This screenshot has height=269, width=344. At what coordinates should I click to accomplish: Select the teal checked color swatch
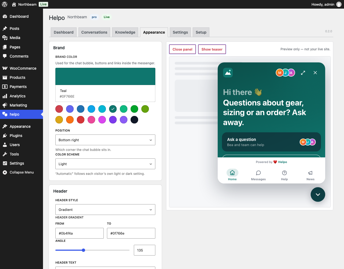[113, 109]
